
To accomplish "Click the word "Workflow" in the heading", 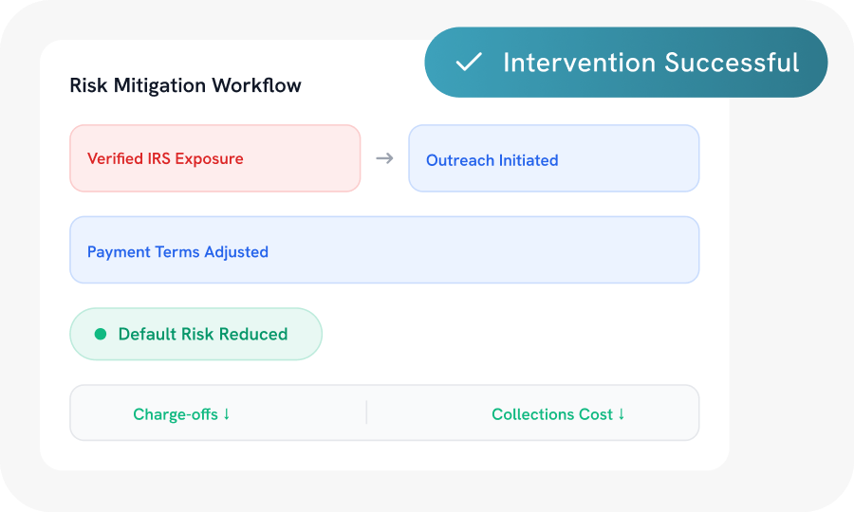I will [256, 85].
